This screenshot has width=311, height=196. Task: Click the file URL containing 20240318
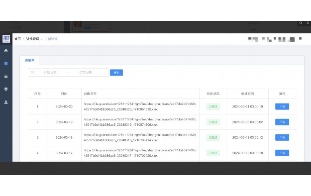tap(140, 137)
